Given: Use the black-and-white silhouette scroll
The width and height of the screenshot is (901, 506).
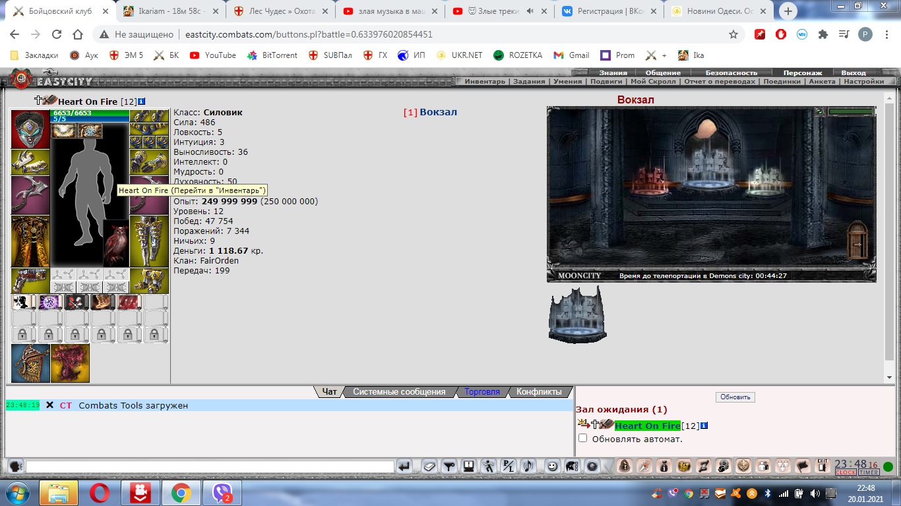Looking at the screenshot, I should click(x=24, y=302).
